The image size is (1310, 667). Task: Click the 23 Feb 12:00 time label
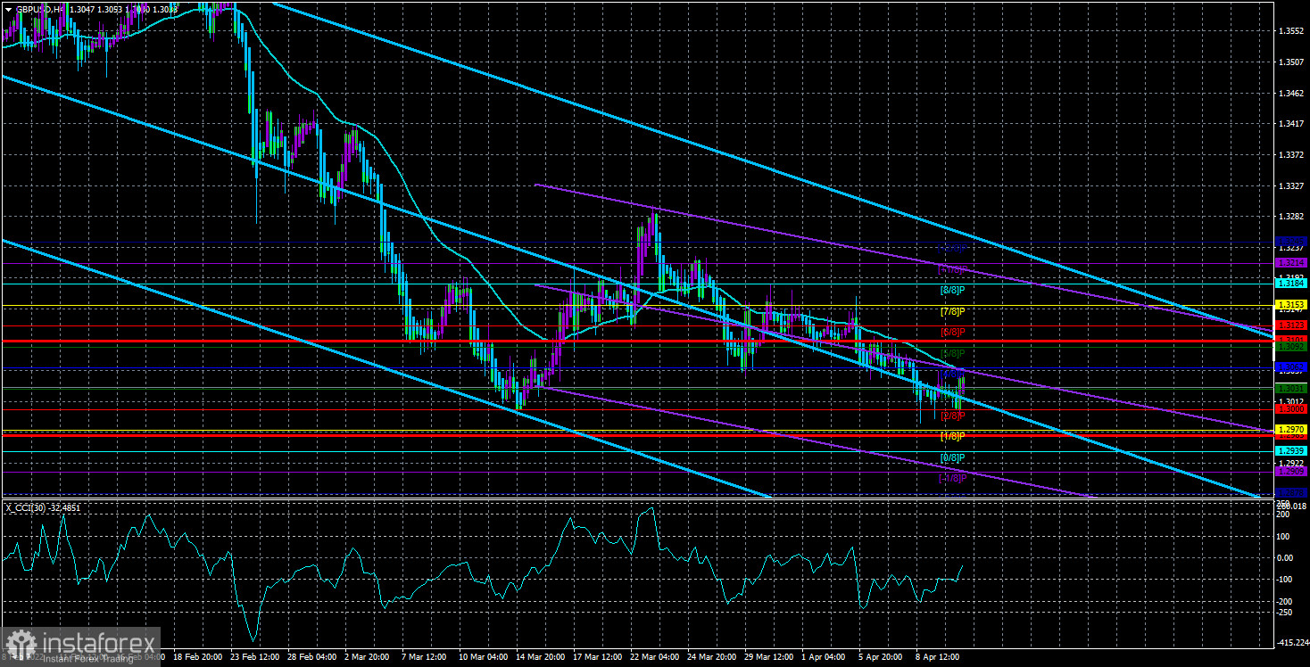(254, 657)
